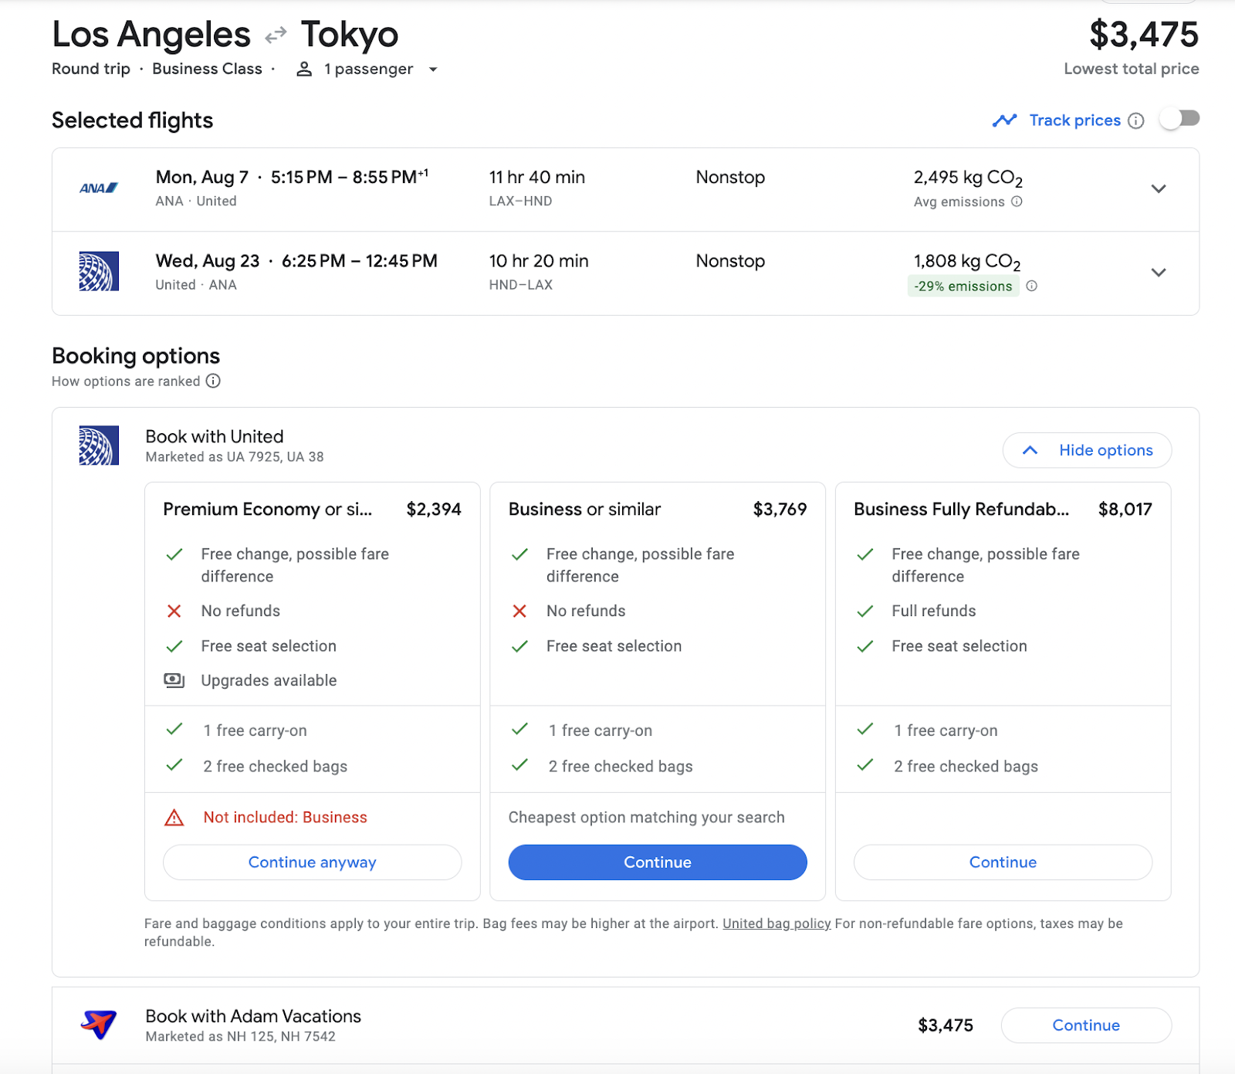Click the ANA airline logo
Screen dimensions: 1235x1074
[x=99, y=188]
